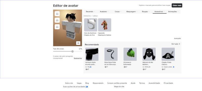Image resolution: width=202 pixels, height=91 pixels.
Task: Click the Classic Limite creator name
Action: pos(168,67)
